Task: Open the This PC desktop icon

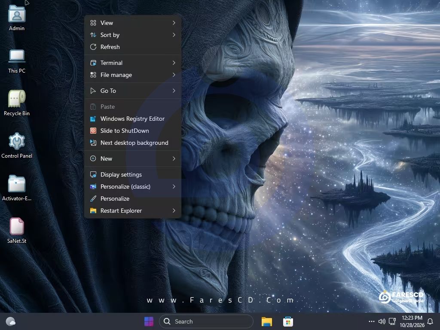Action: coord(17,56)
